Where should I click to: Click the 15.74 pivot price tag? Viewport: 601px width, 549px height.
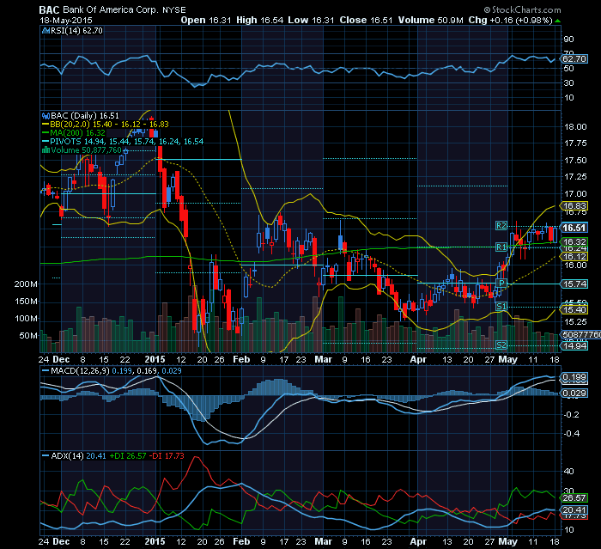tap(574, 284)
